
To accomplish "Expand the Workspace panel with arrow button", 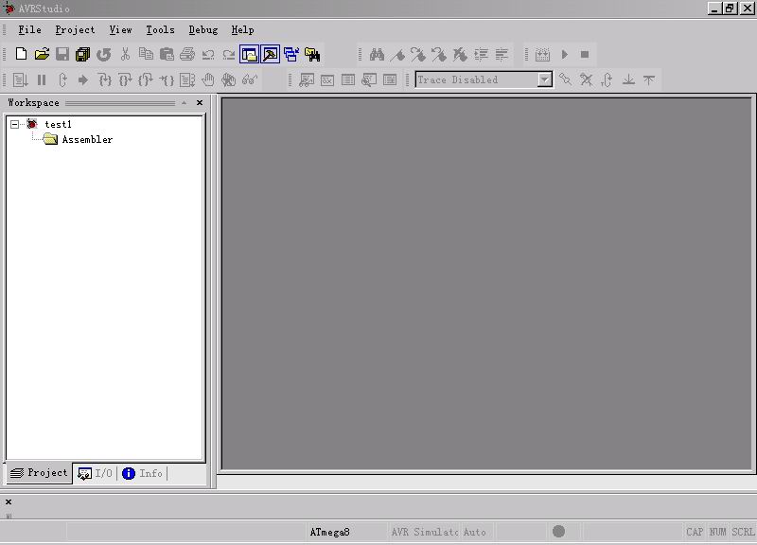I will pyautogui.click(x=184, y=102).
